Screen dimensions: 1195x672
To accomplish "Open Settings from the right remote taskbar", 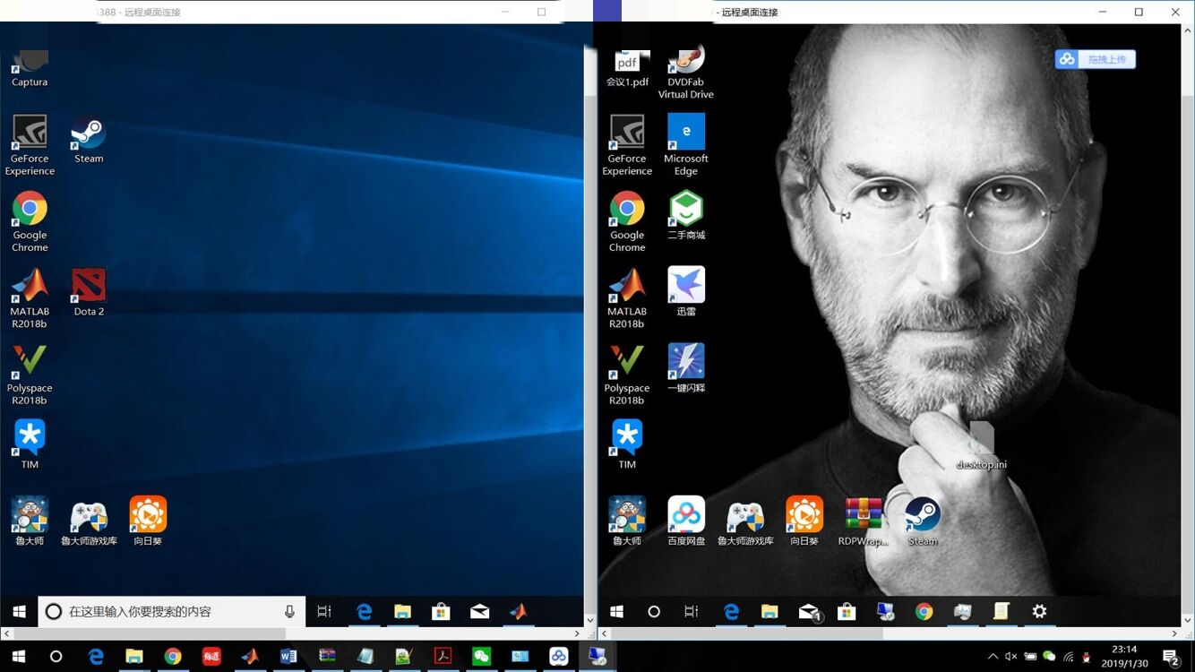I will 1038,612.
